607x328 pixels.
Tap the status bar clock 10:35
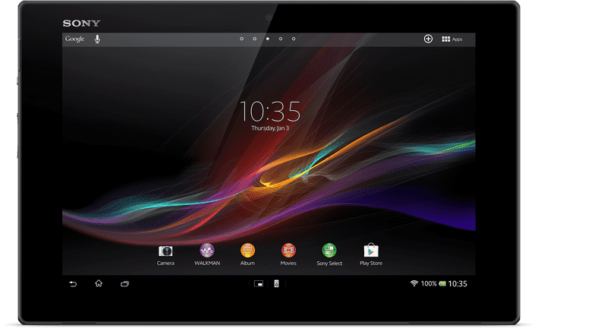[x=458, y=284]
